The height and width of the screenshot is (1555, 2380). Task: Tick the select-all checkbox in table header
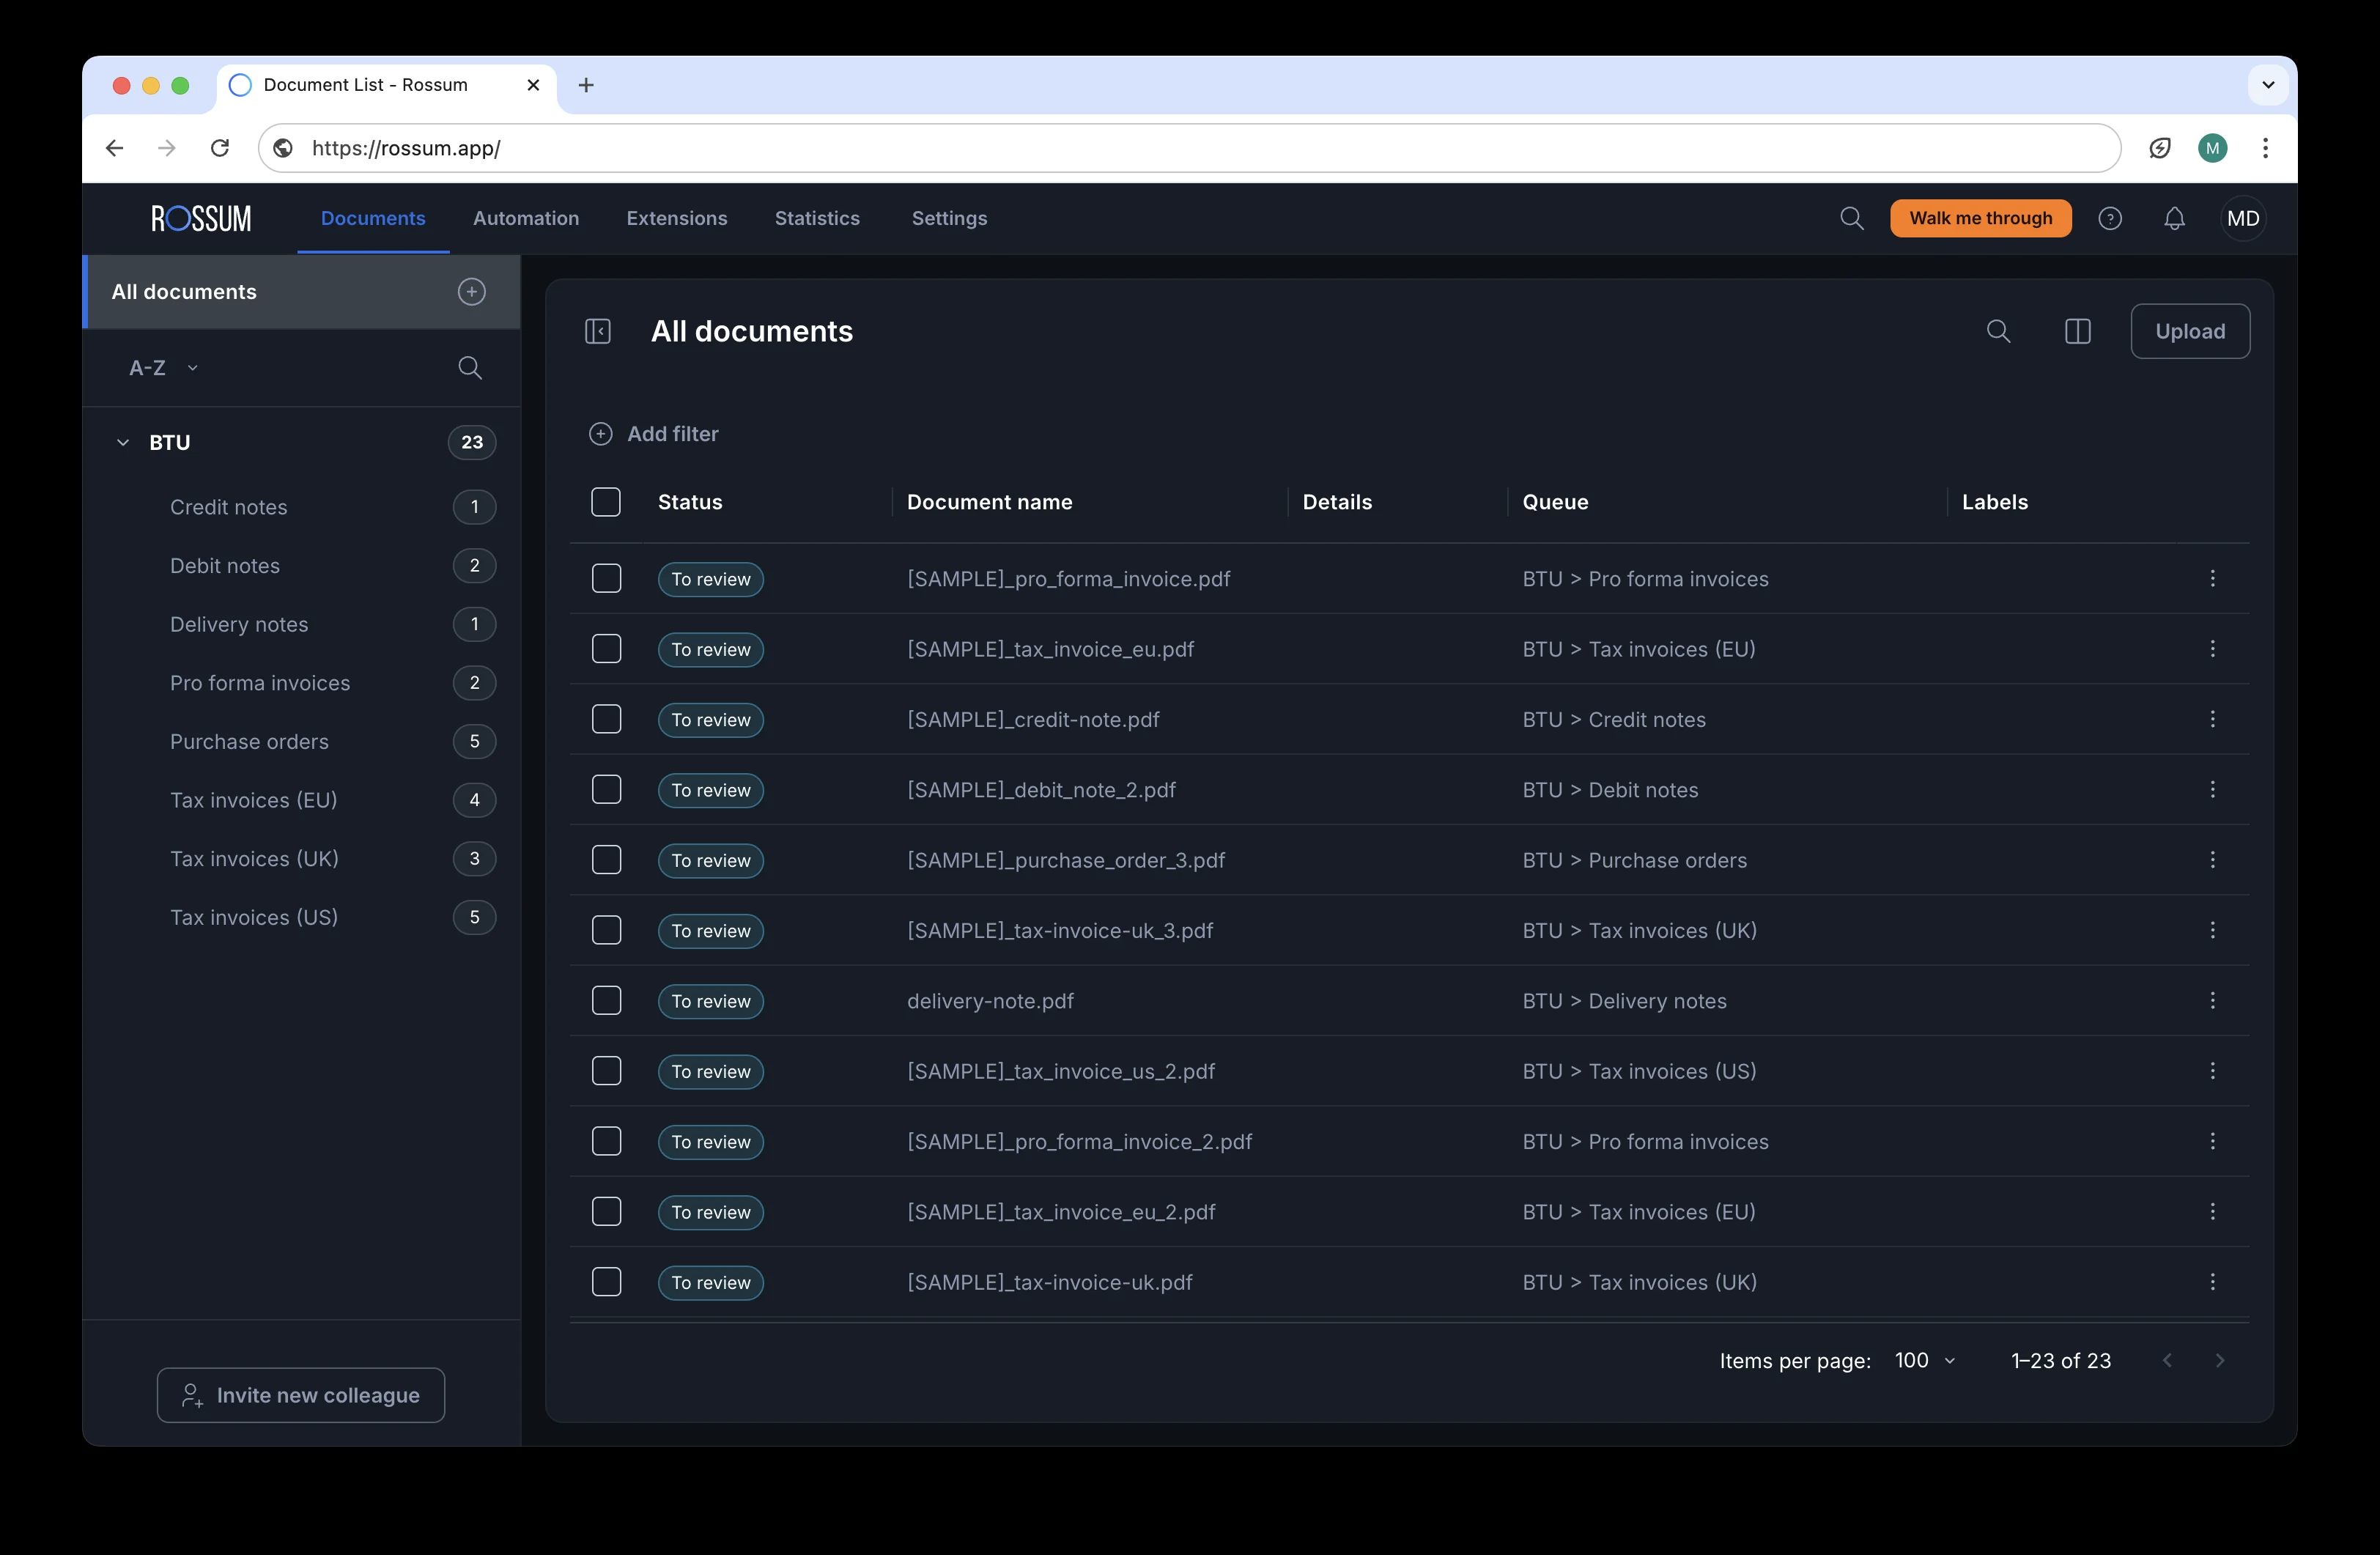(606, 502)
